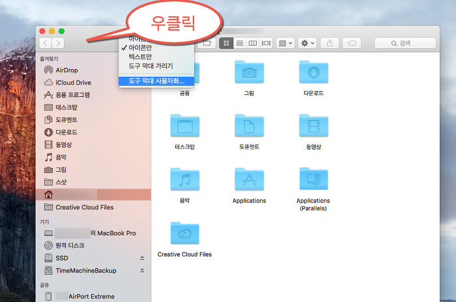Choose 텍스트만 in the context menu
The height and width of the screenshot is (302, 456).
[x=156, y=57]
